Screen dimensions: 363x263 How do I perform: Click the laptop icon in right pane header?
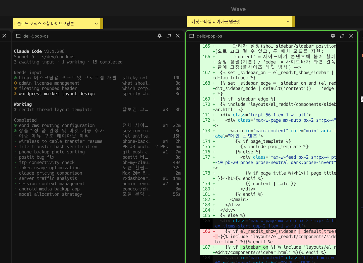point(192,36)
